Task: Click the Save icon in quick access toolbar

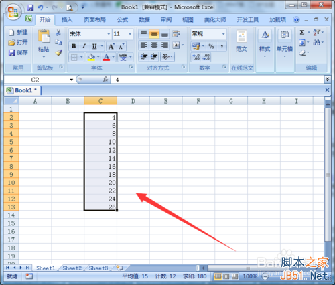Action: [x=30, y=8]
